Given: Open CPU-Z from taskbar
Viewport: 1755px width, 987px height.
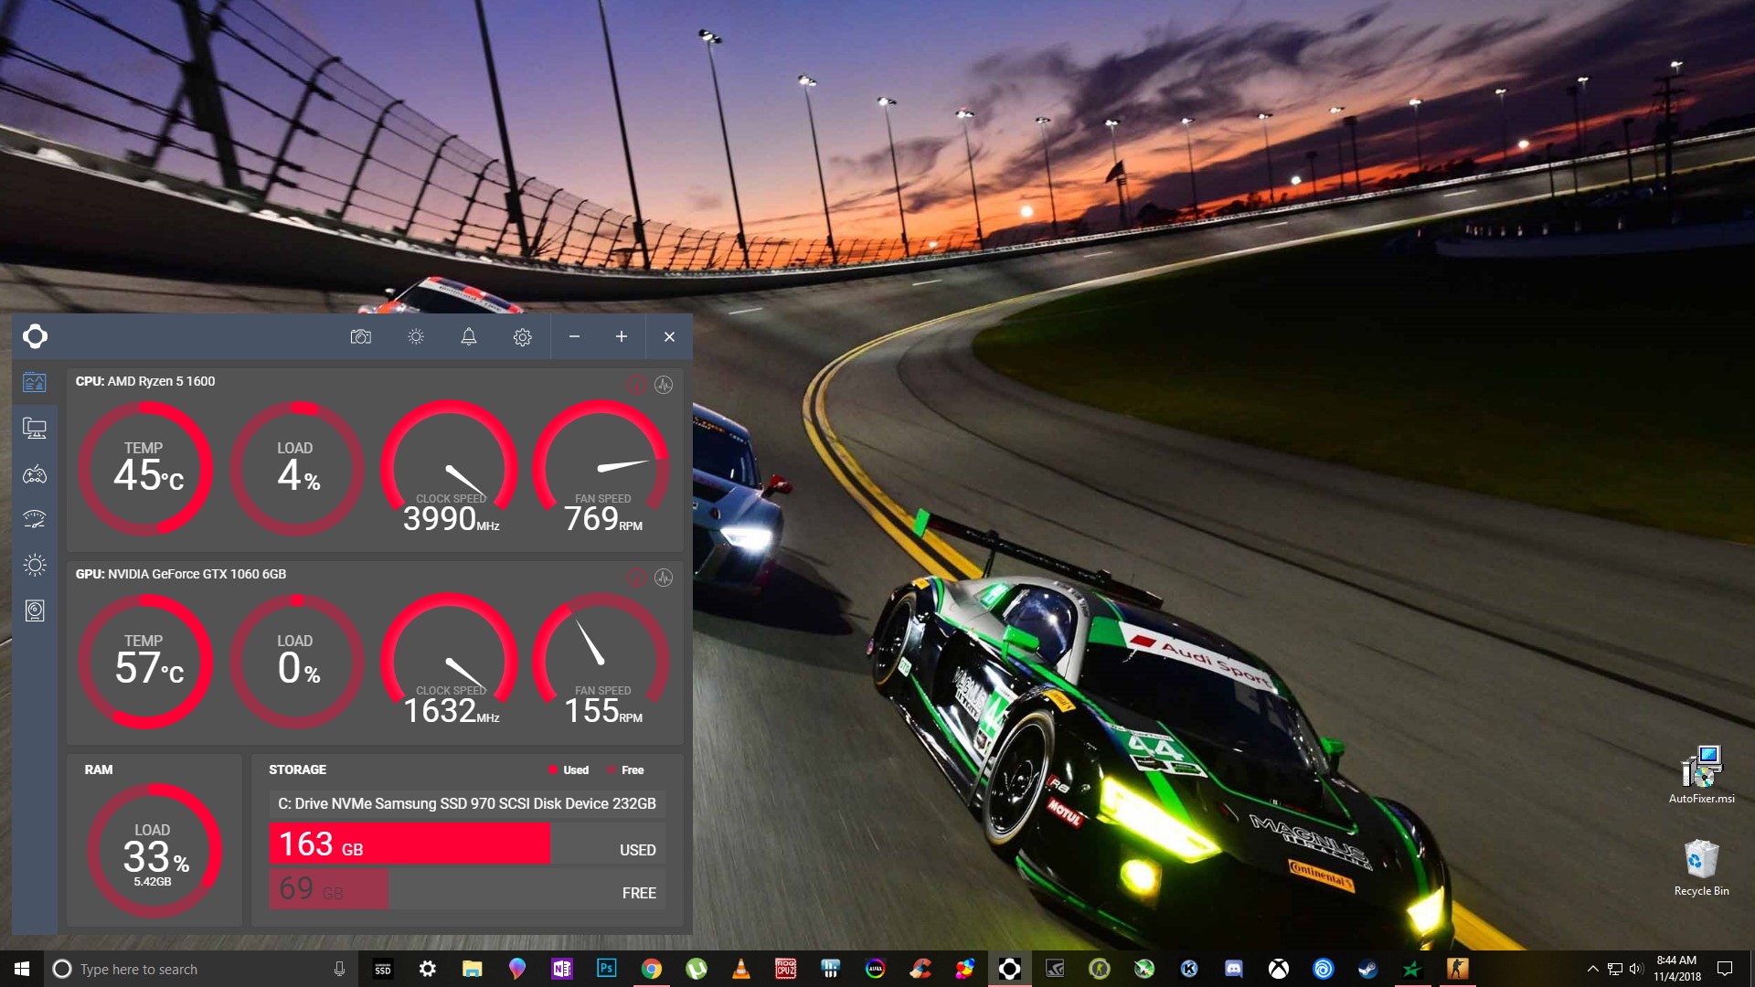Looking at the screenshot, I should point(786,969).
